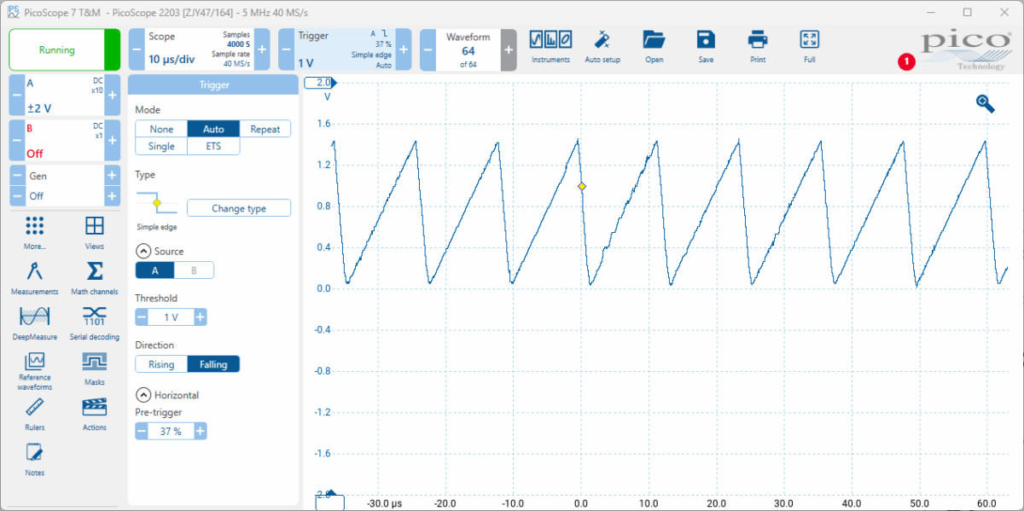The image size is (1024, 511).
Task: Click the Auto setup icon
Action: (602, 46)
